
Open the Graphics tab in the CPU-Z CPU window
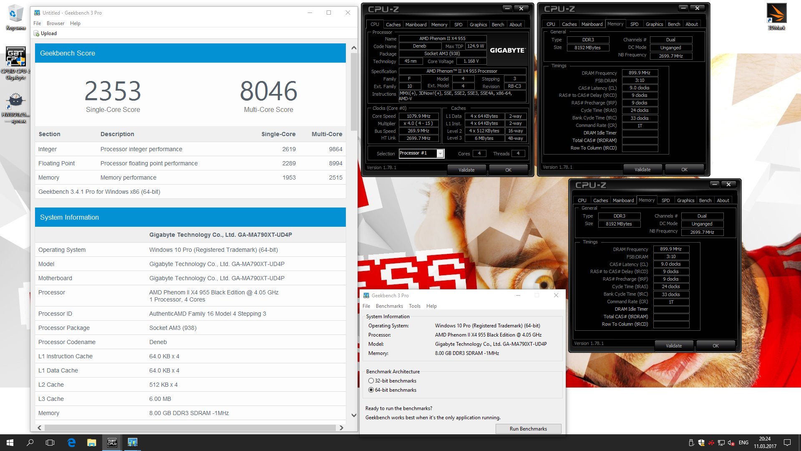[478, 25]
